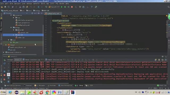
Task: Expand the java folder under test
Action: pos(11,42)
